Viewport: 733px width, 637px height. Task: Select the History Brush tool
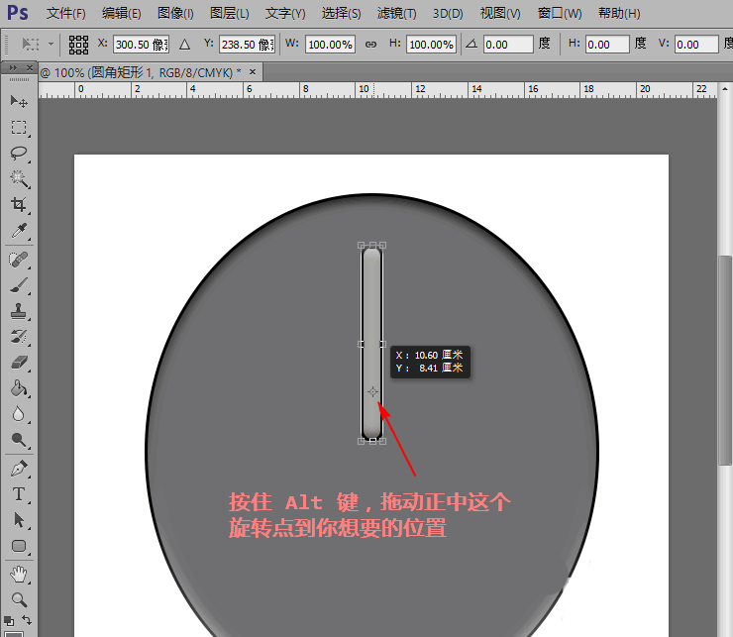click(19, 337)
